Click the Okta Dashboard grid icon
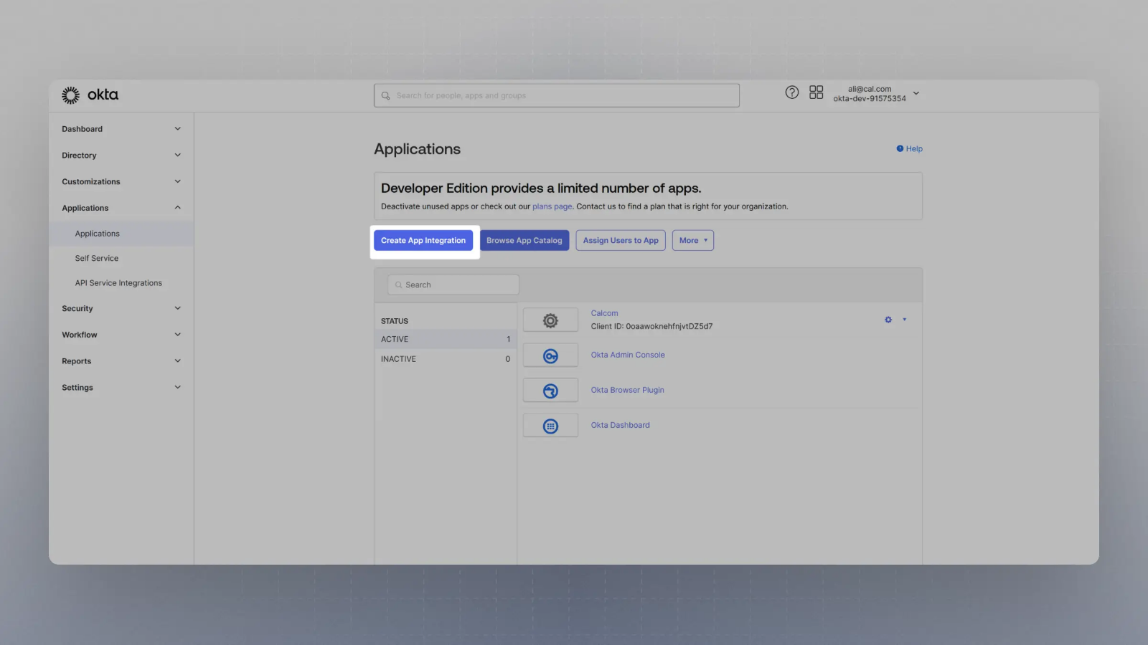The width and height of the screenshot is (1148, 645). (550, 426)
